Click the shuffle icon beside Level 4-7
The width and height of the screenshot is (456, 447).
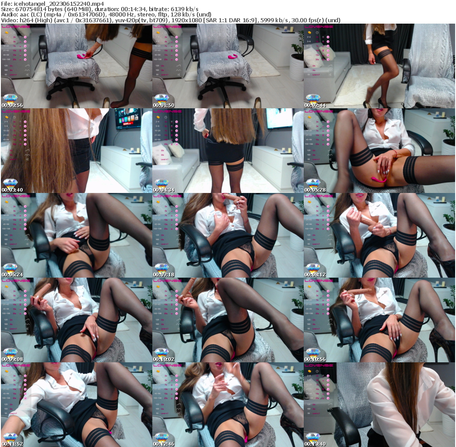coord(27,74)
